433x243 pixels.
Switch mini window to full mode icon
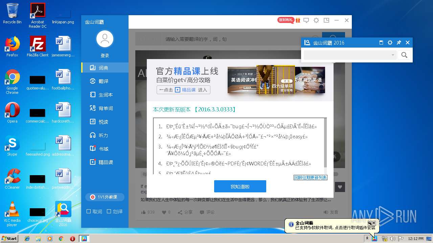(381, 43)
